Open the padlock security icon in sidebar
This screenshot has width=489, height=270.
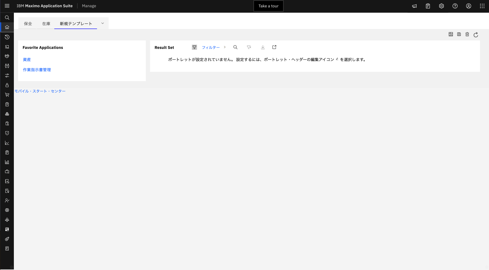click(x=7, y=85)
